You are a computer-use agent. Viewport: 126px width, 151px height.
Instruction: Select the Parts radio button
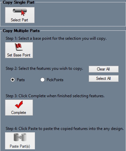pyautogui.click(x=12, y=80)
